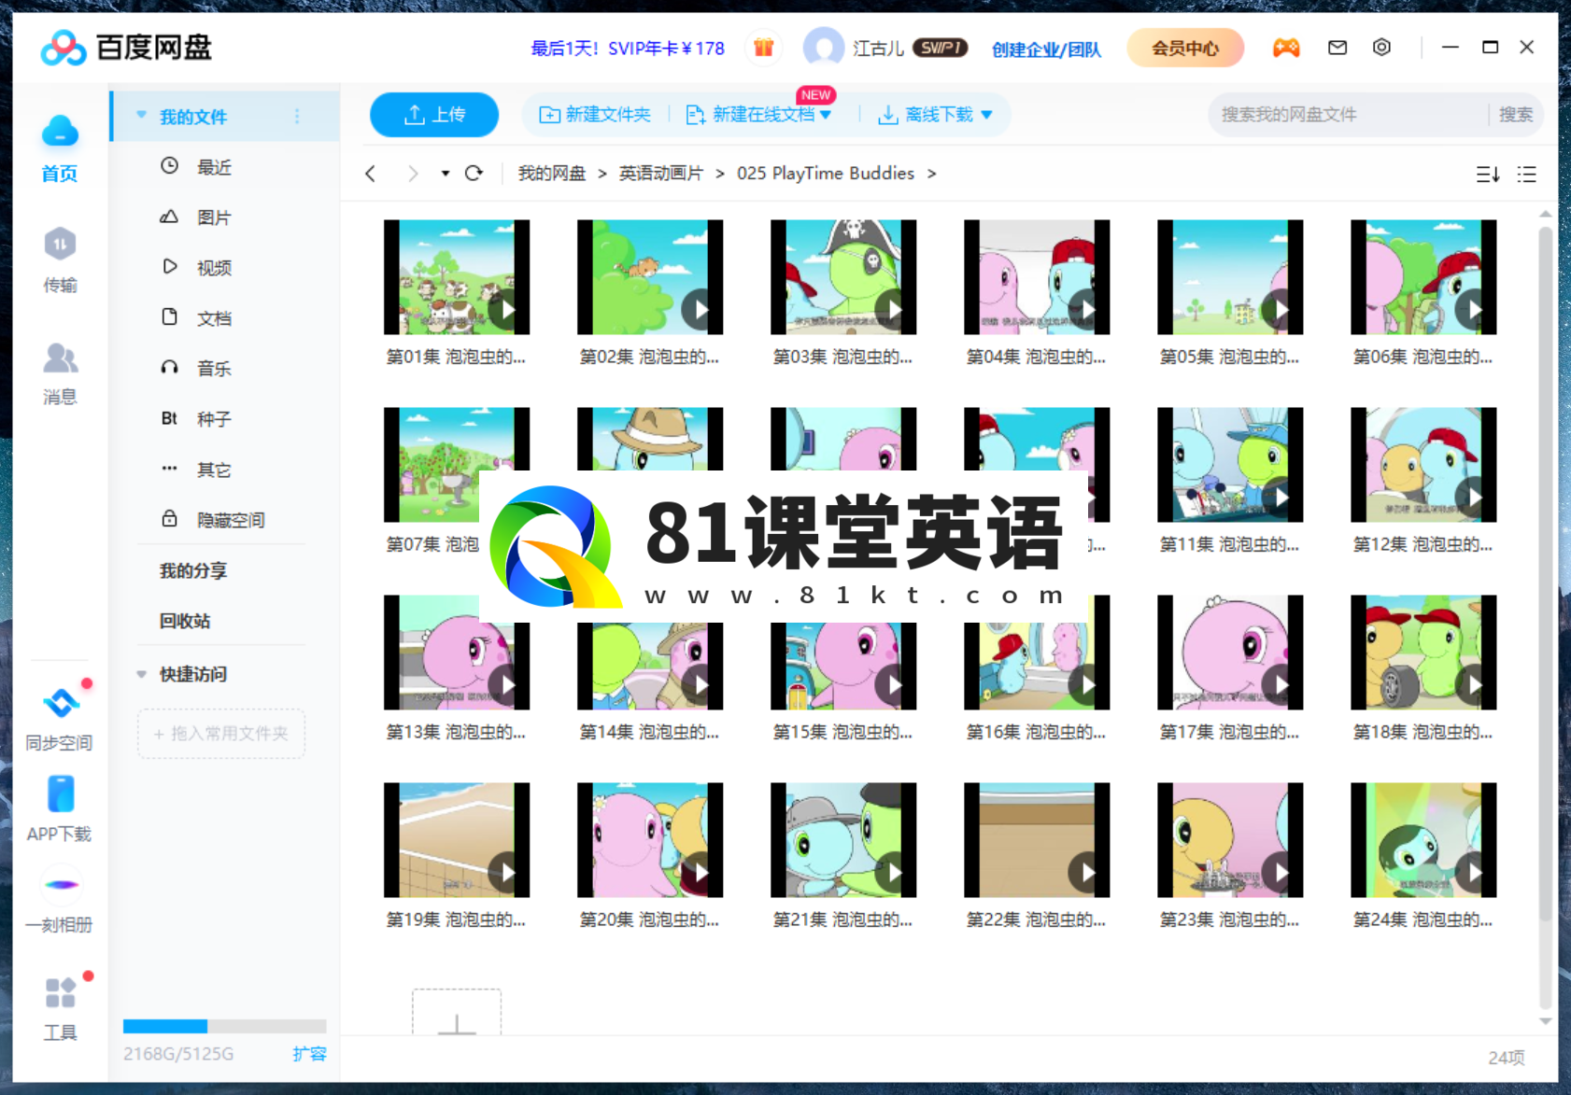Click 新建文件夹 button
Viewport: 1571px width, 1095px height.
click(x=595, y=115)
